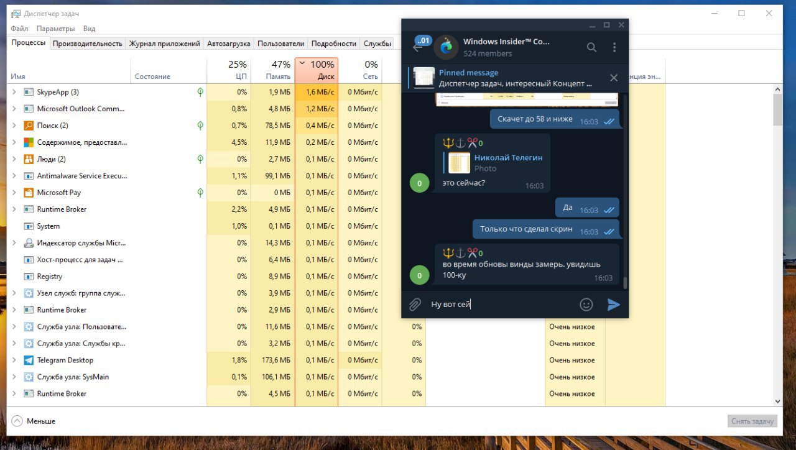This screenshot has width=796, height=450.
Task: Sort by the Сеть column header
Action: tap(360, 71)
